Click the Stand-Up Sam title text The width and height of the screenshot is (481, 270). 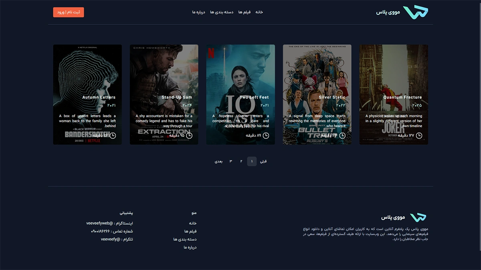pyautogui.click(x=177, y=97)
